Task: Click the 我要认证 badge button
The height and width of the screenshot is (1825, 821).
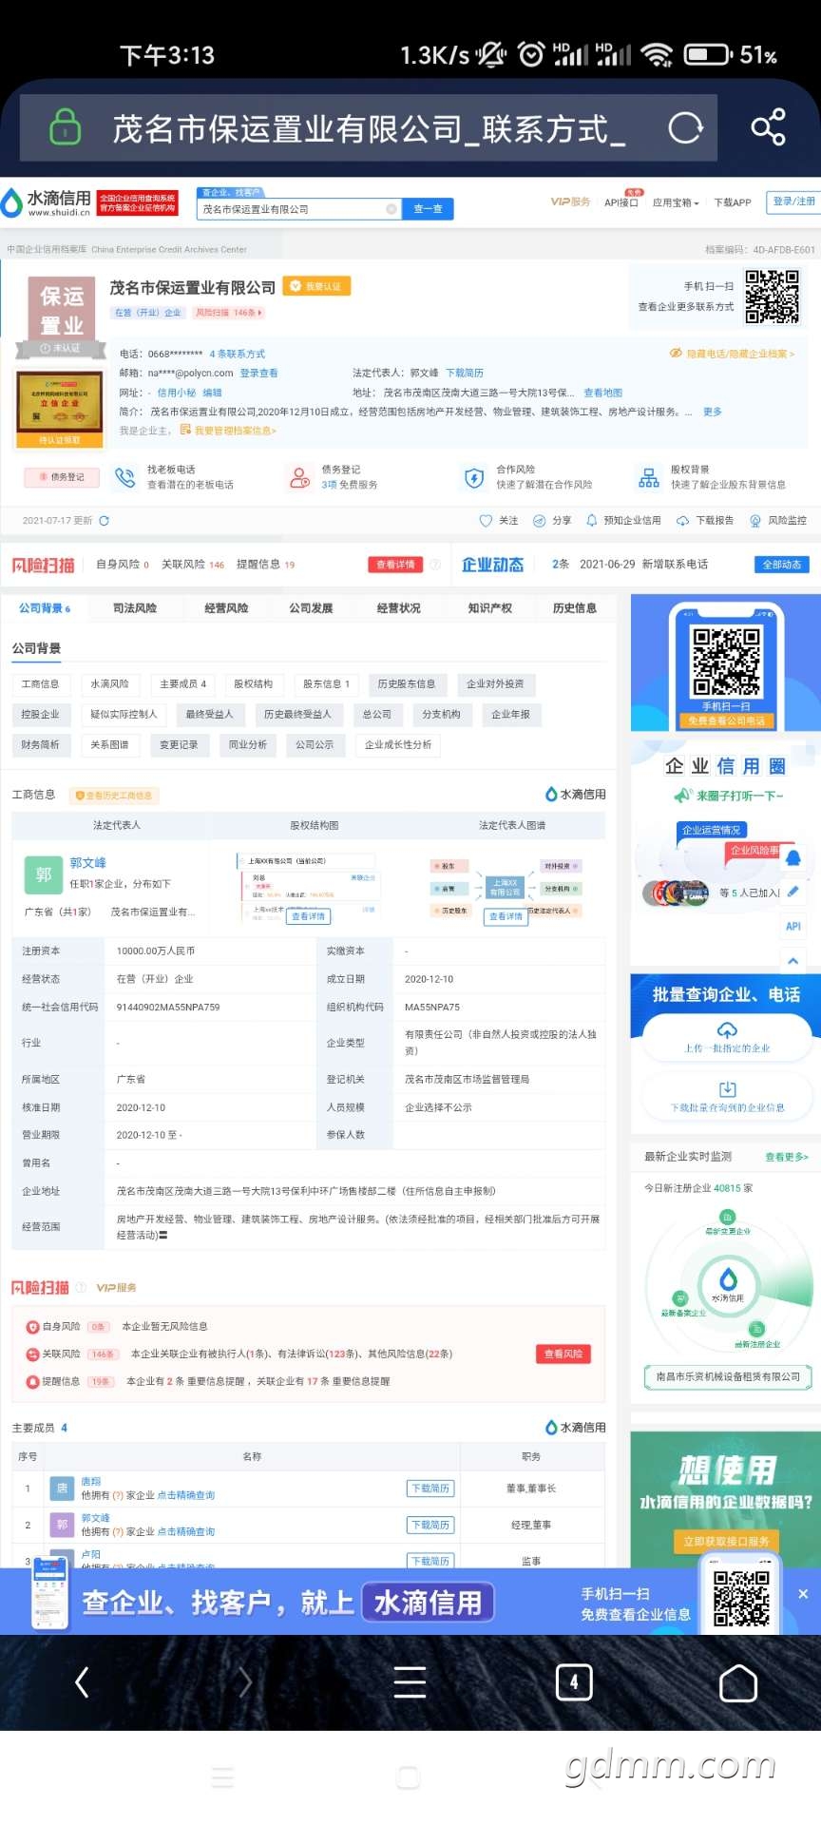Action: pos(317,286)
